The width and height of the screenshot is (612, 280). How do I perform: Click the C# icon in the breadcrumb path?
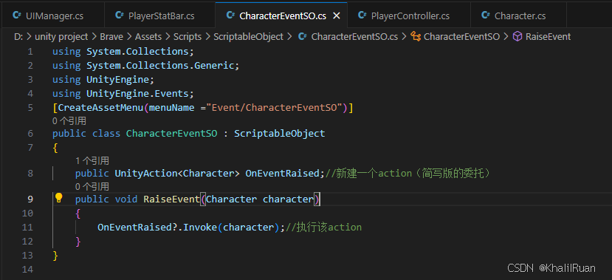302,37
